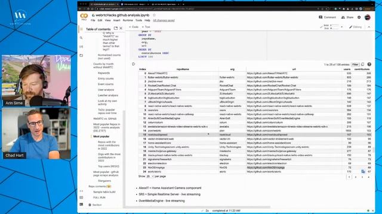Add a Text cell
Image resolution: width=382 pixels, height=214 pixels.
[146, 27]
